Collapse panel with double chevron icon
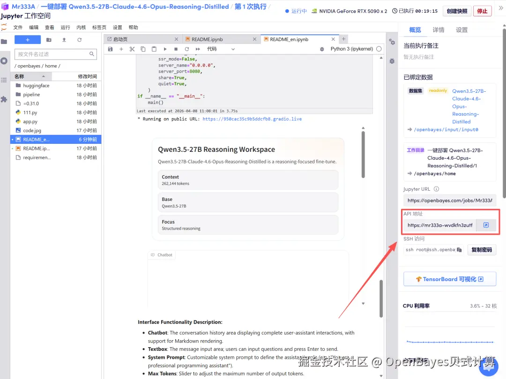506x379 pixels. point(500,8)
